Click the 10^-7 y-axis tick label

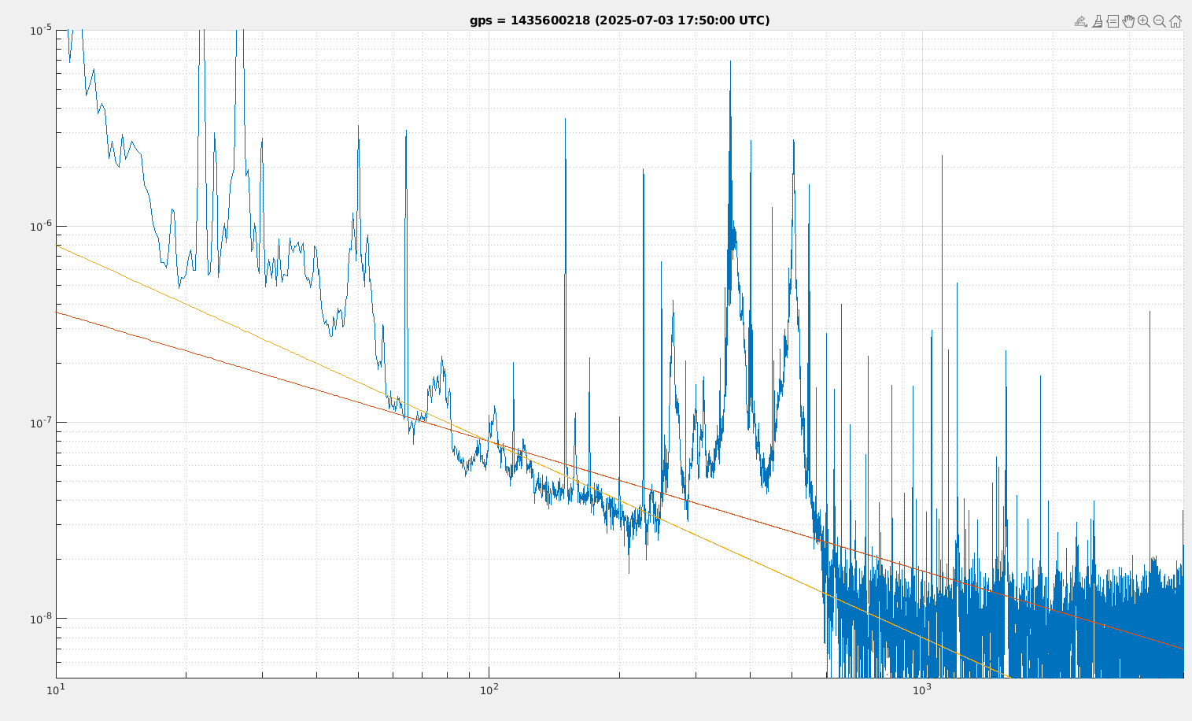(x=40, y=422)
